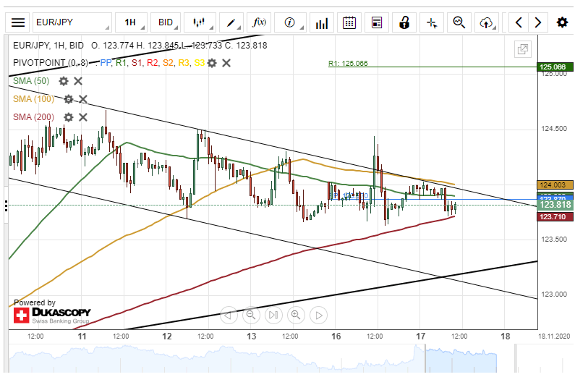The image size is (575, 377).
Task: Click the SMA (200) label
Action: pyautogui.click(x=34, y=117)
